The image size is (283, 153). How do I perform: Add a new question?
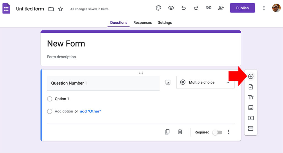(251, 76)
